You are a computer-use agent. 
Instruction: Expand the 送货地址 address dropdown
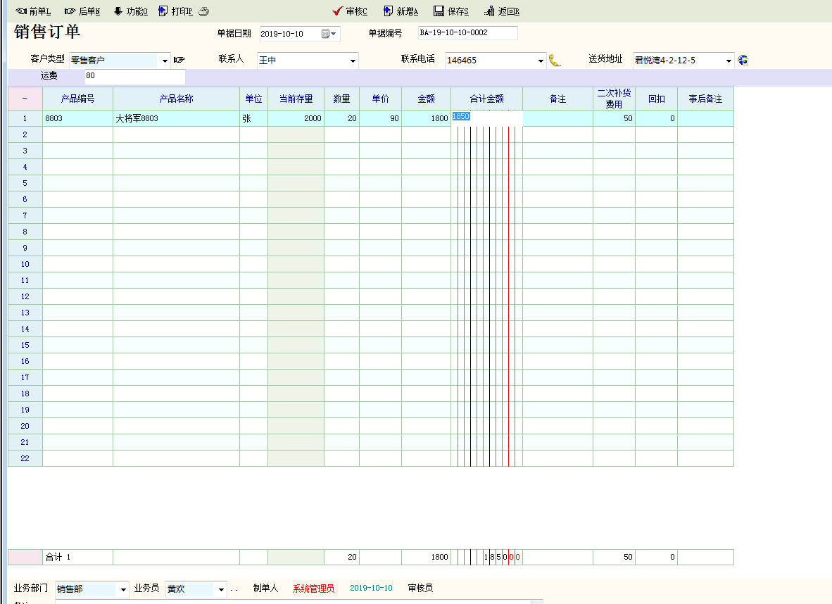(729, 61)
